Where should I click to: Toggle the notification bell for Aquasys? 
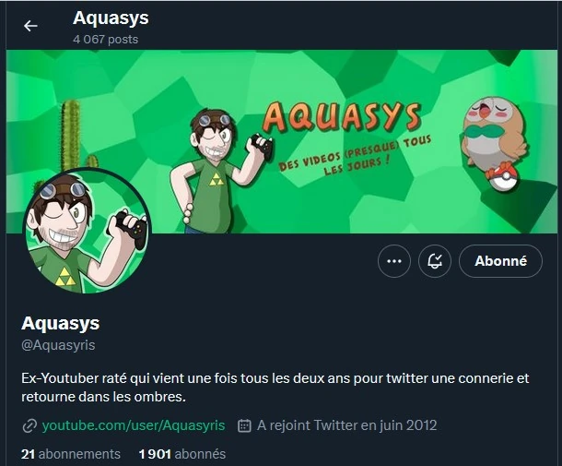pyautogui.click(x=435, y=261)
